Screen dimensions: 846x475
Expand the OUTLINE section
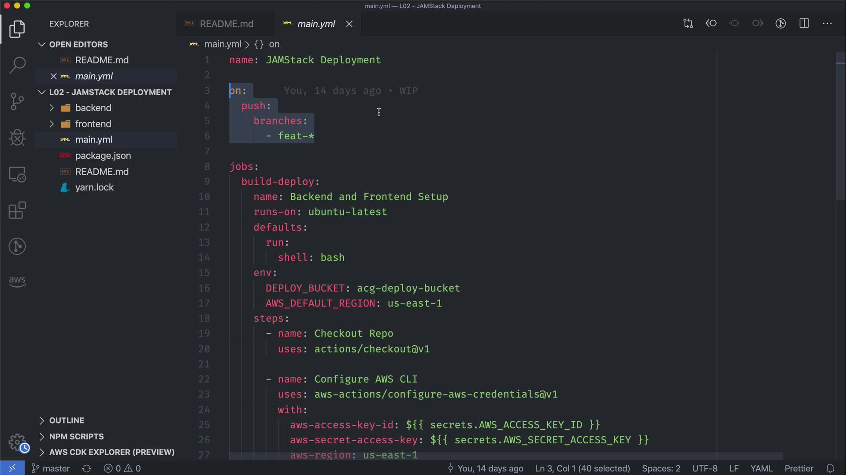66,420
